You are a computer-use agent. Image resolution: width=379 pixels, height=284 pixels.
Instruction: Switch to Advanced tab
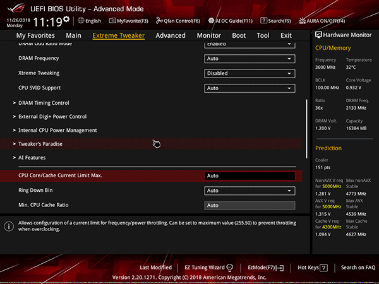point(171,35)
